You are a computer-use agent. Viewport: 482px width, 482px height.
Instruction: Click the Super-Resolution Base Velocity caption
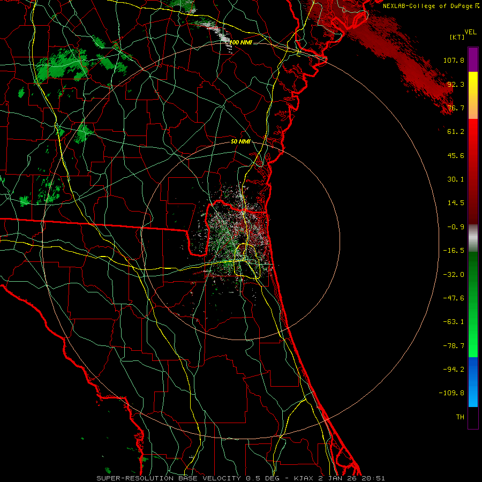point(240,478)
